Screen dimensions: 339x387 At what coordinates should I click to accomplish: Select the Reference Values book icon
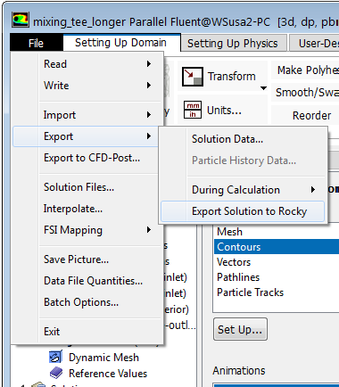coord(55,373)
